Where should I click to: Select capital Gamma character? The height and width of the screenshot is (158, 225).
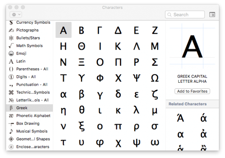point(99,30)
